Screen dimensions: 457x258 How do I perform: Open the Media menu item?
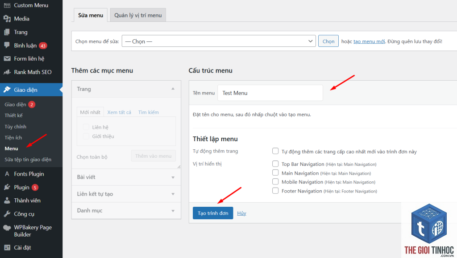pos(21,19)
